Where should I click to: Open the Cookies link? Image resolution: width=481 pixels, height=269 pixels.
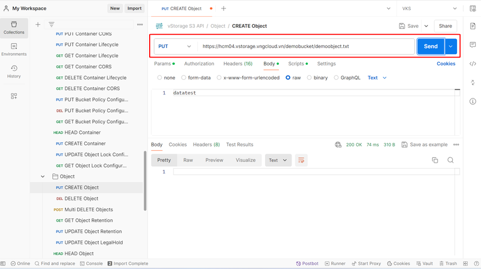(446, 64)
